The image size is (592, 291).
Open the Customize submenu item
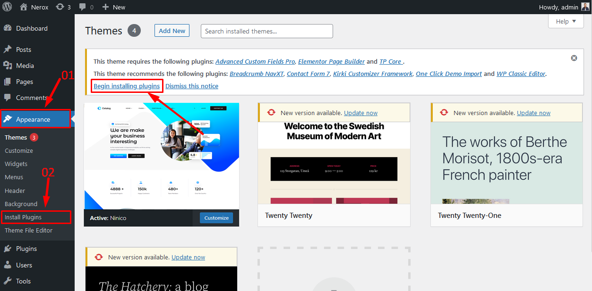pos(19,150)
